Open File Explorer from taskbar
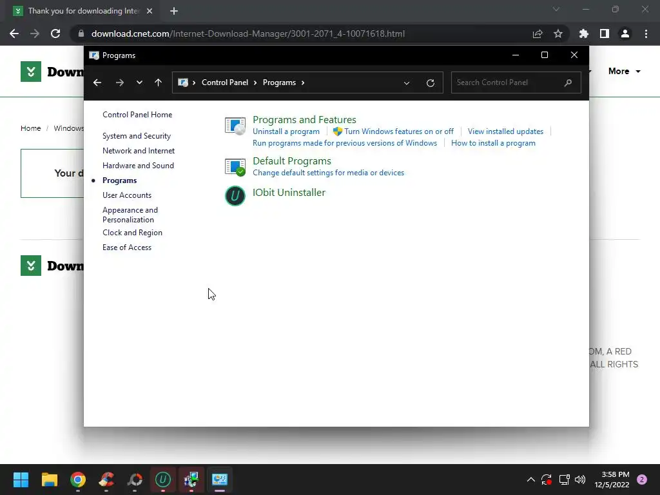This screenshot has height=495, width=660. tap(49, 480)
